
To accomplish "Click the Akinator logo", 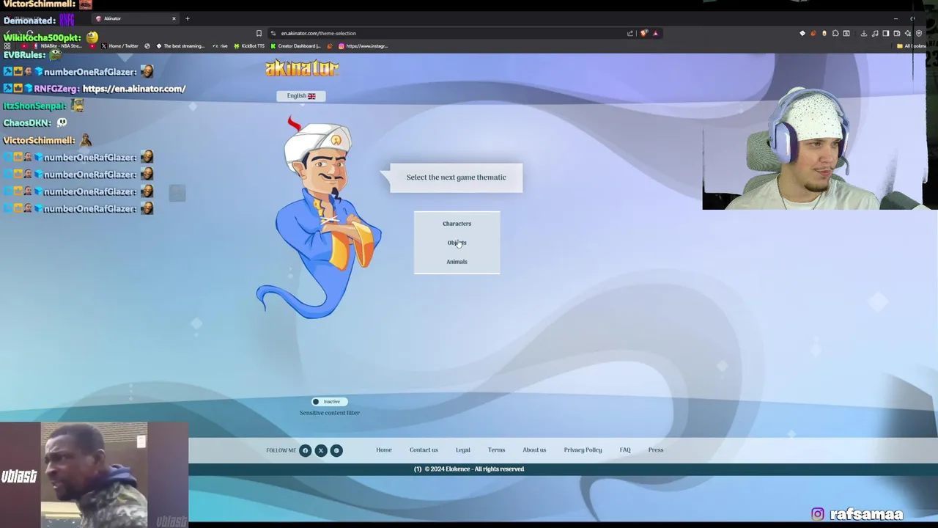I will tap(302, 68).
